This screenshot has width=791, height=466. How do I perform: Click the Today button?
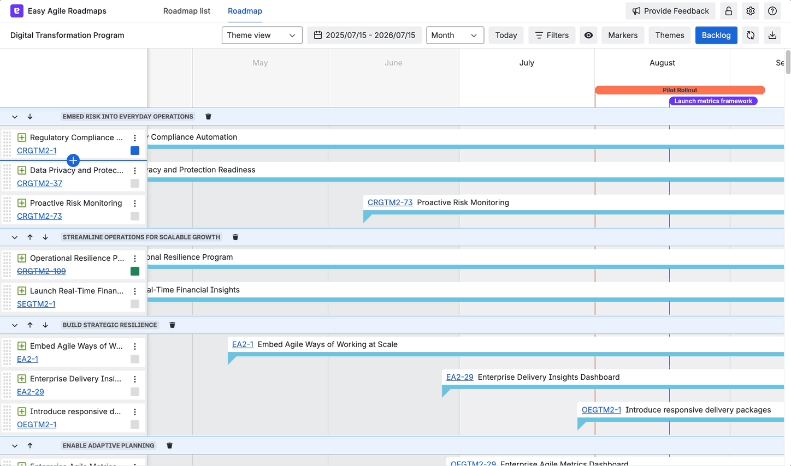coord(506,35)
